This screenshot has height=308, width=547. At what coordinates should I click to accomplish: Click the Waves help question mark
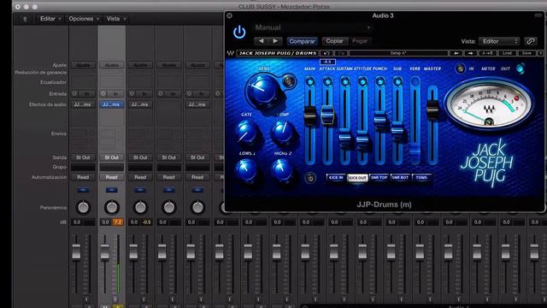pos(541,53)
